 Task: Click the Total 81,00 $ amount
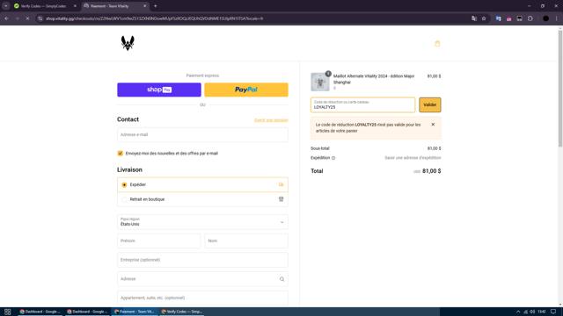tap(432, 171)
